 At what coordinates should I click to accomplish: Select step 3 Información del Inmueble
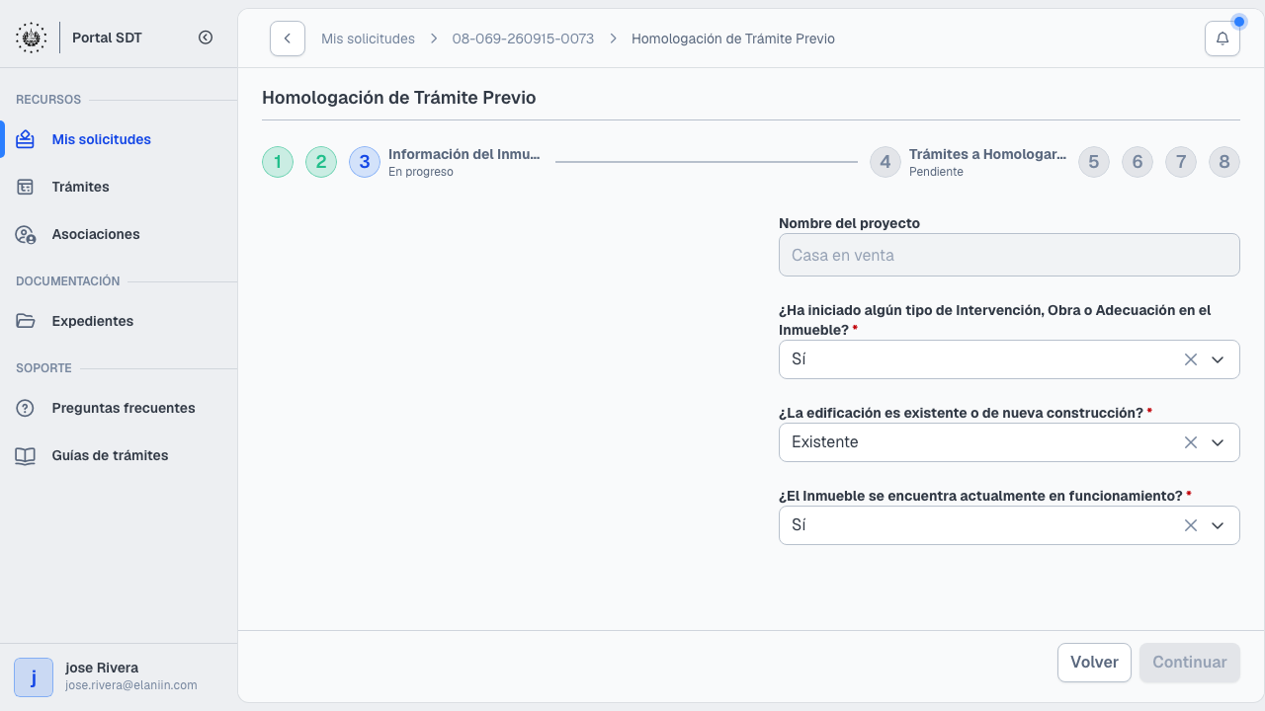445,162
